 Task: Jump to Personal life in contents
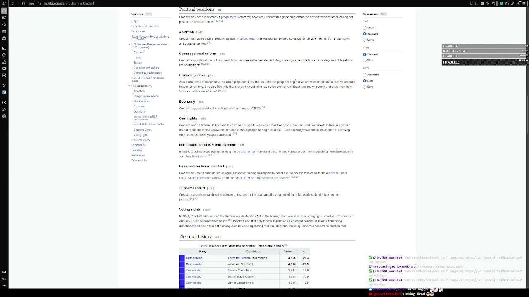click(x=139, y=145)
